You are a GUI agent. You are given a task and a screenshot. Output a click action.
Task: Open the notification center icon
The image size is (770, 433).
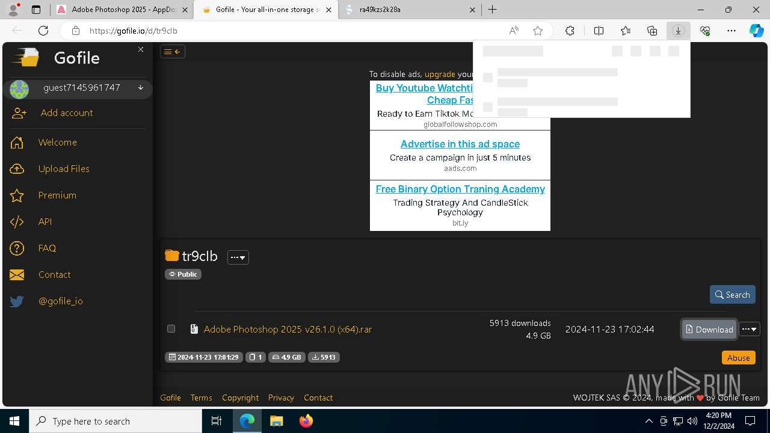pos(750,421)
